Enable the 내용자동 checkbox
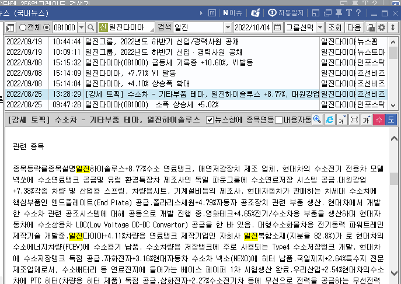The image size is (401, 284). click(279, 120)
